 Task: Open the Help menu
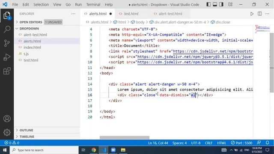pyautogui.click(x=108, y=5)
